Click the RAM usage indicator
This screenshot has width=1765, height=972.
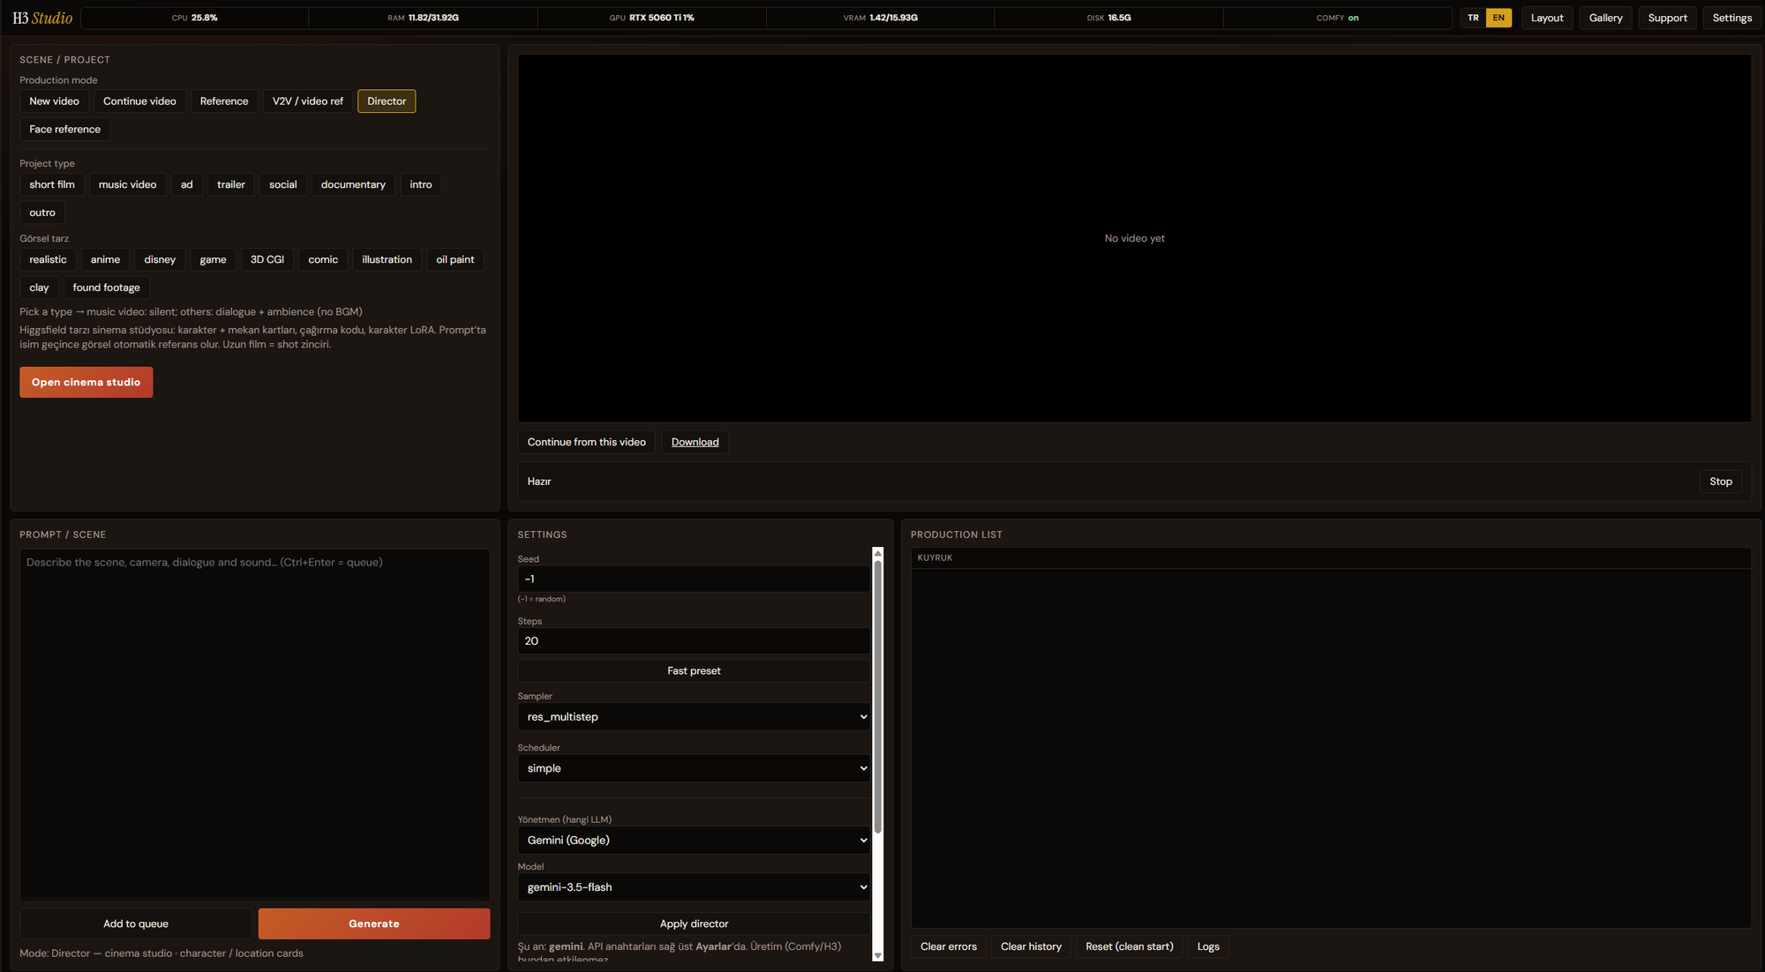(424, 19)
